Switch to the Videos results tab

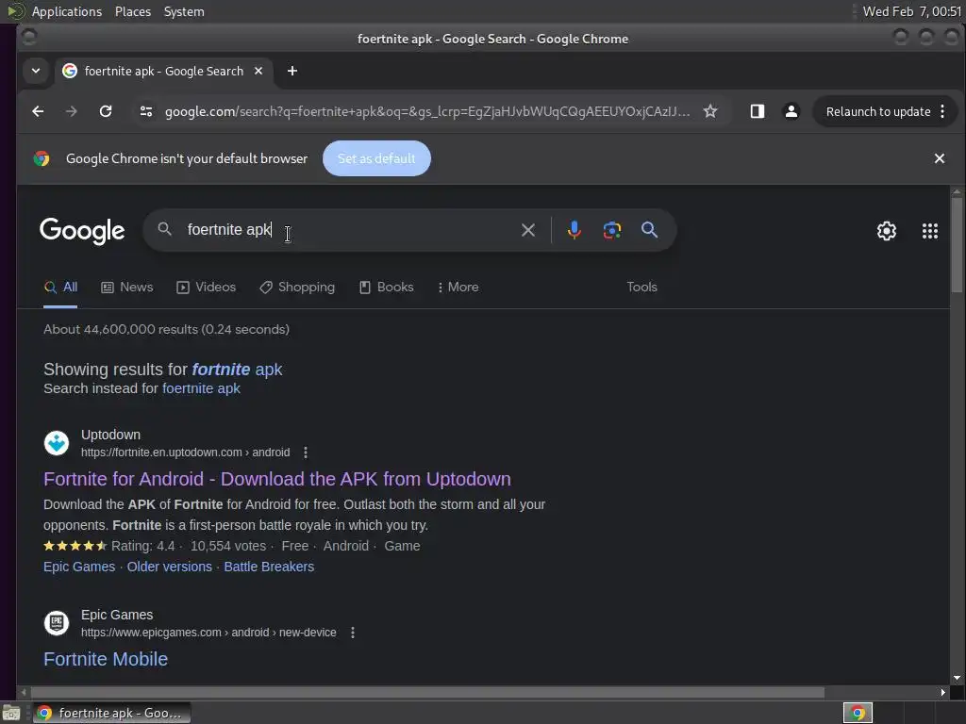pyautogui.click(x=206, y=288)
